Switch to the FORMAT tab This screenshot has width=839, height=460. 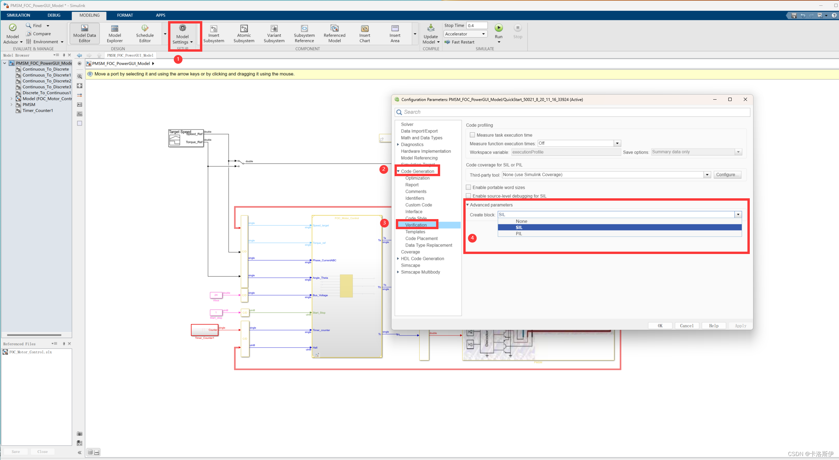(x=125, y=15)
